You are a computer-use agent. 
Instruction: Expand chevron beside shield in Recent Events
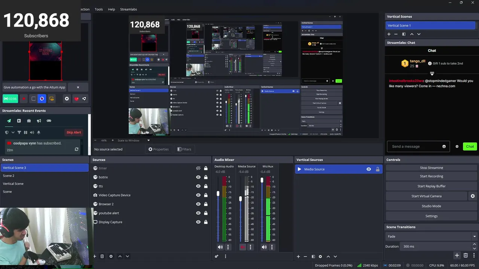(13, 132)
